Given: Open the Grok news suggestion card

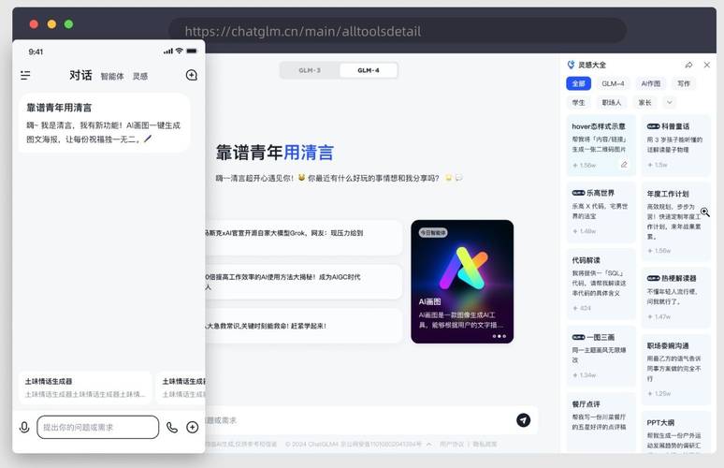Looking at the screenshot, I should click(303, 238).
